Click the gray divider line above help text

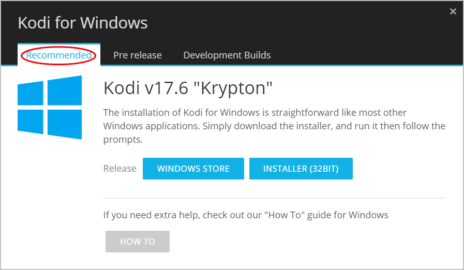(274, 198)
